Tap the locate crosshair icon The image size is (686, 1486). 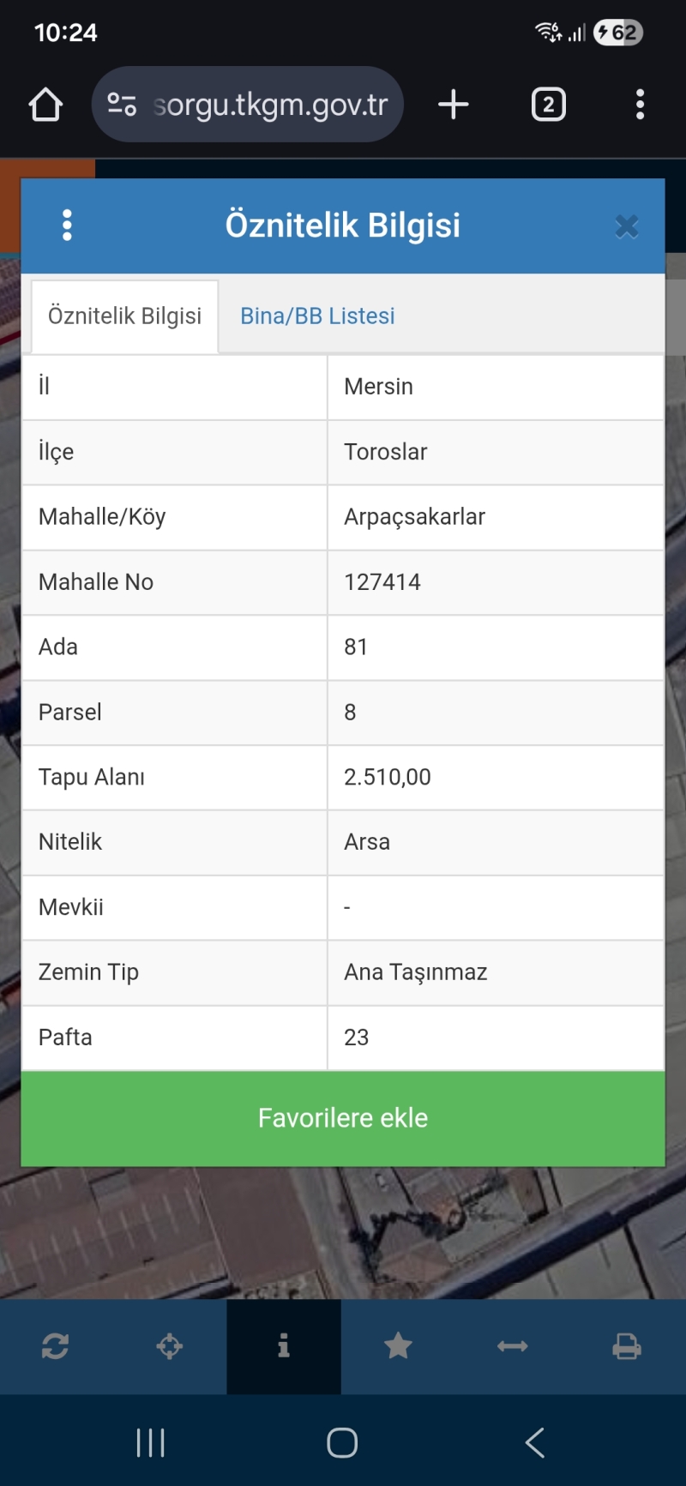(x=170, y=1346)
